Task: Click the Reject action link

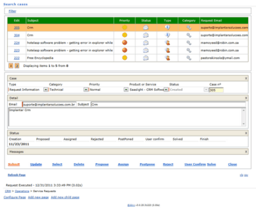Action: coord(168,164)
